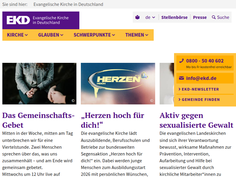This screenshot has height=177, width=236.
Task: Click text 'Die evangelische Kirche lädt'
Action: (x=109, y=133)
